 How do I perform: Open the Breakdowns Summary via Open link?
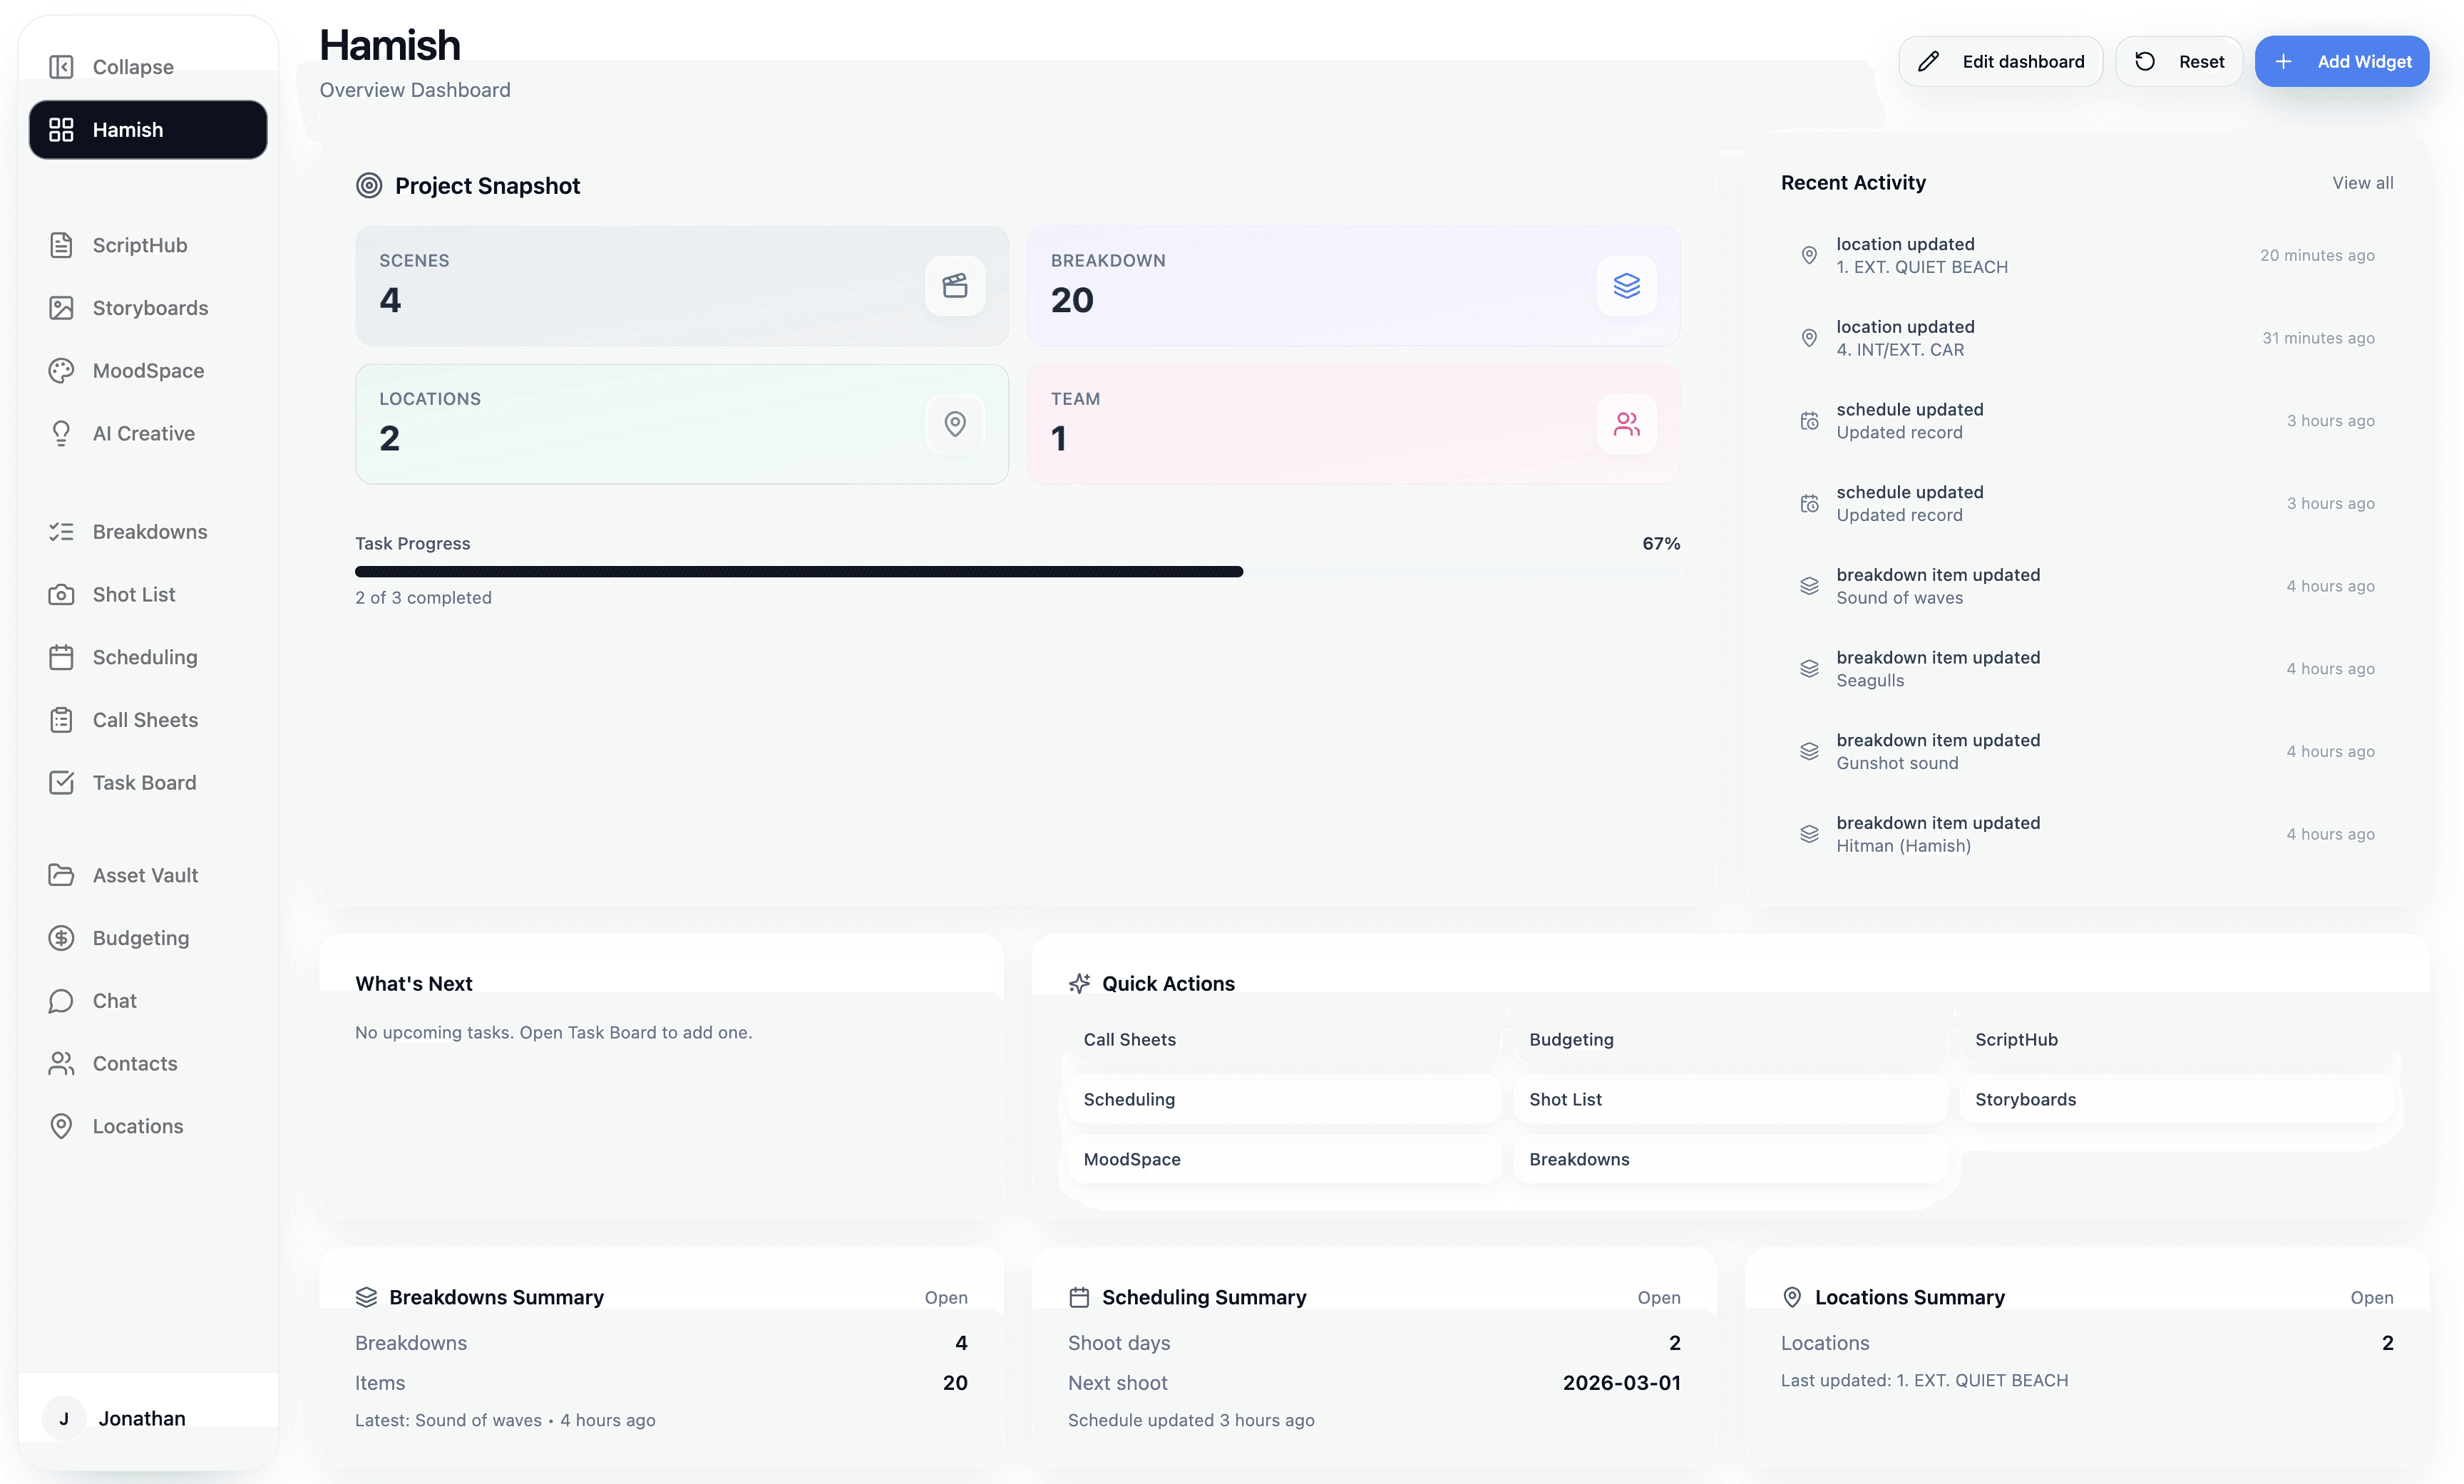pyautogui.click(x=945, y=1297)
